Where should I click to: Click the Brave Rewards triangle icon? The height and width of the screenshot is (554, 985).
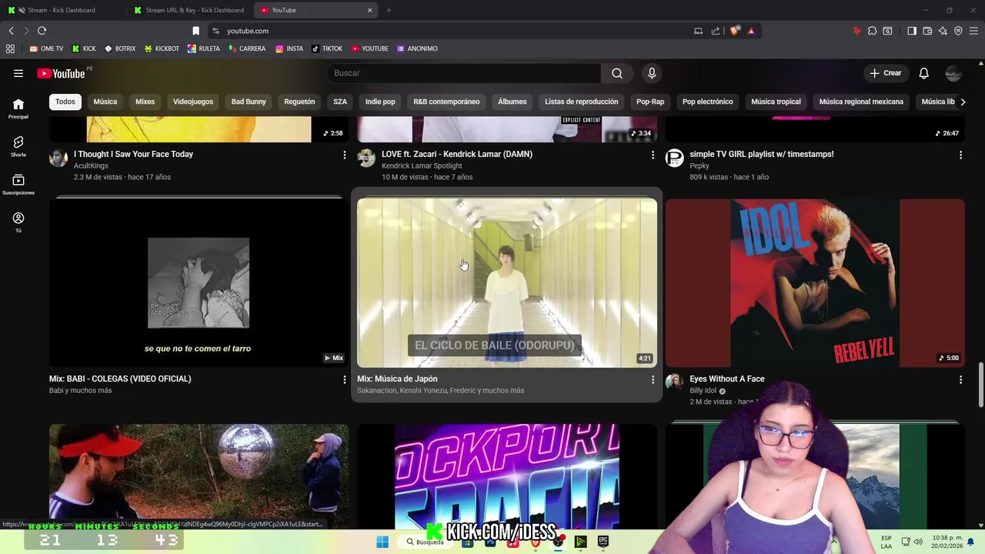751,31
